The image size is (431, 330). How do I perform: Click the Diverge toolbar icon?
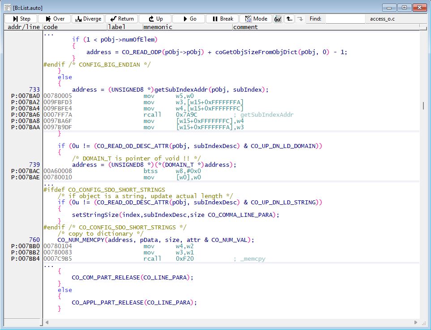89,18
